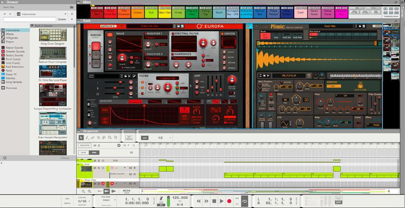This screenshot has height=208, width=405.
Task: Collapse the Built-in Devices section
Action: pos(32,26)
